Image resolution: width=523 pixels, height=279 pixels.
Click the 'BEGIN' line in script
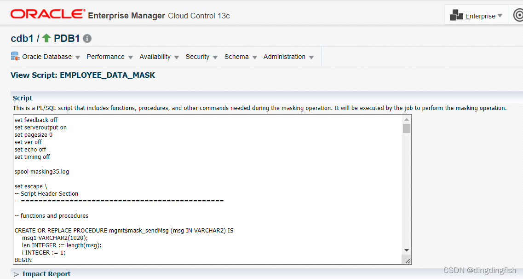[x=23, y=260]
